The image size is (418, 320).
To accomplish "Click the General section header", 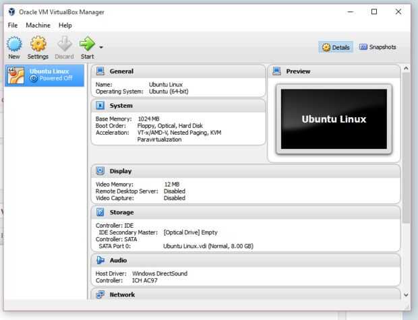I will [x=179, y=71].
